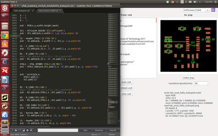Click code text 'pcb = PCB(x,y,width,height,mask)'
Viewport: 218px width, 136px height.
click(39, 25)
